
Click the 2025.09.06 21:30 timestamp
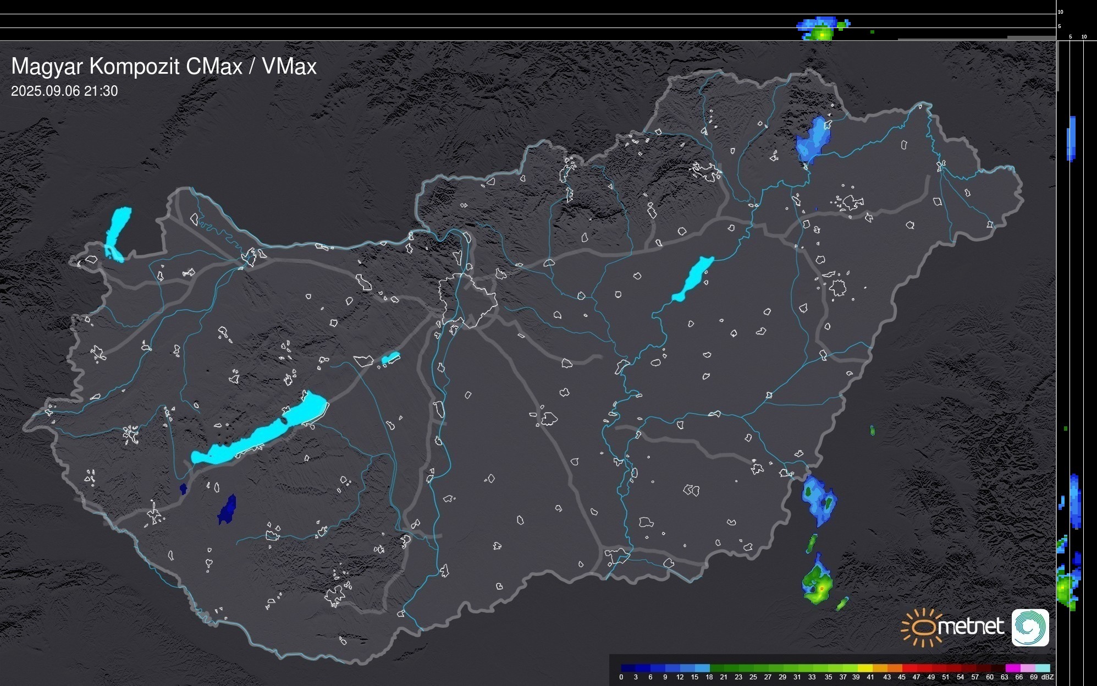pos(64,91)
